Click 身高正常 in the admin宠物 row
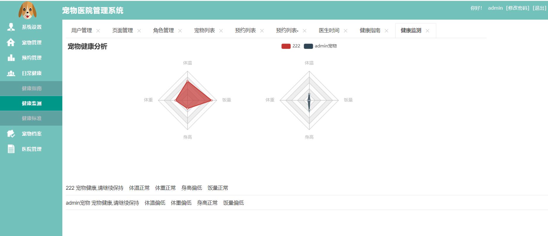The height and width of the screenshot is (236, 548). tap(207, 203)
